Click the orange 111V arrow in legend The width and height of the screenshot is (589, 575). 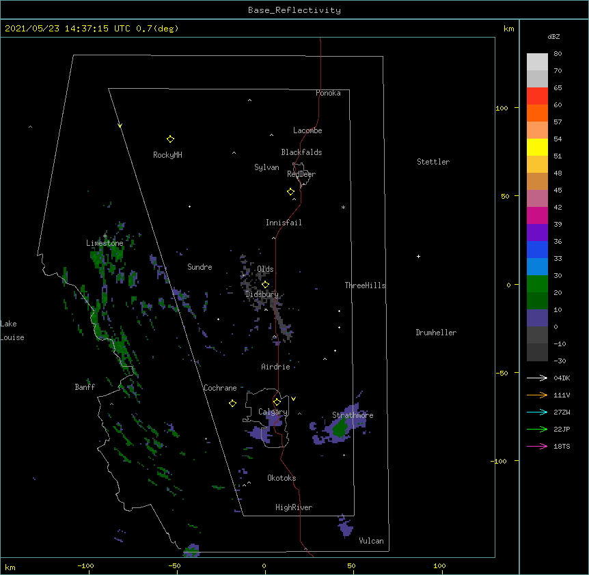(x=537, y=395)
